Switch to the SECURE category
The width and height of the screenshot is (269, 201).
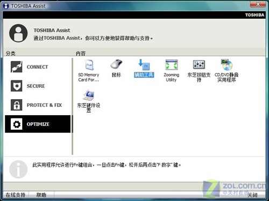[x=38, y=86]
